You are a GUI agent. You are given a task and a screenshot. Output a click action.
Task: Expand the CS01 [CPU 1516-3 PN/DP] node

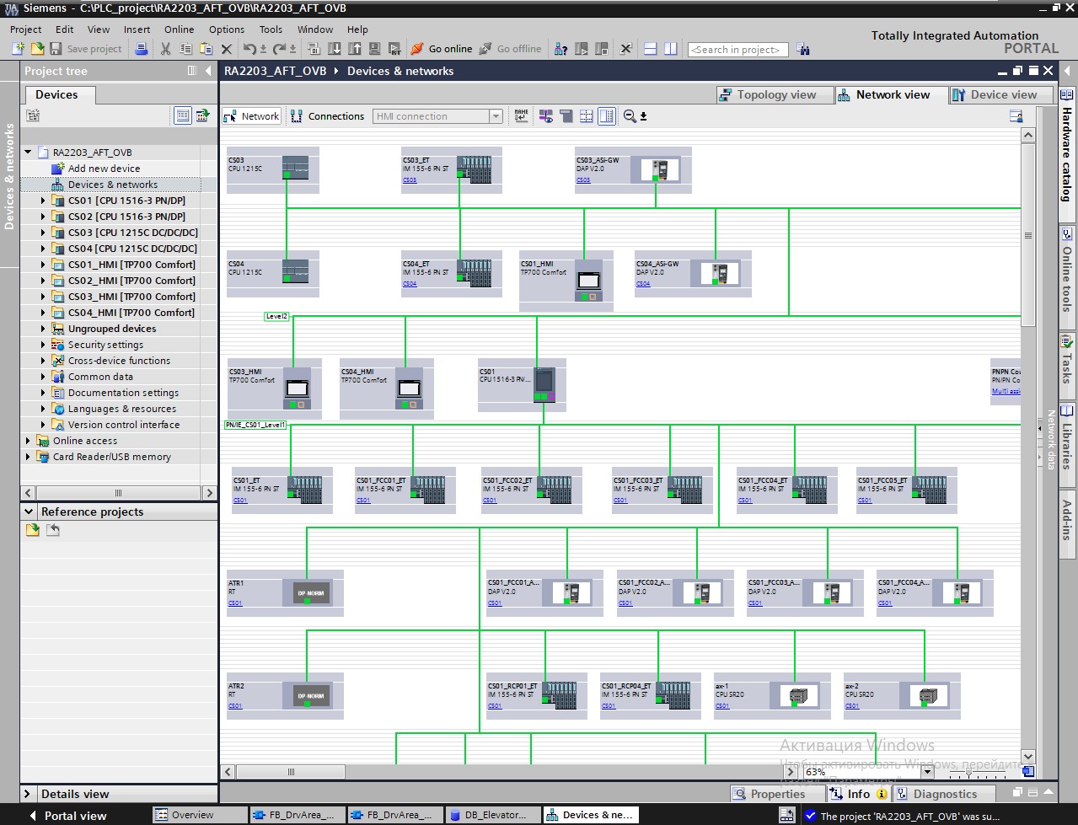pos(44,201)
